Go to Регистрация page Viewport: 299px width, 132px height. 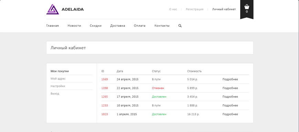[194, 9]
